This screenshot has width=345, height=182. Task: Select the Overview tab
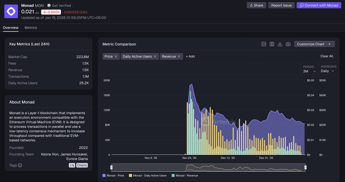11,28
